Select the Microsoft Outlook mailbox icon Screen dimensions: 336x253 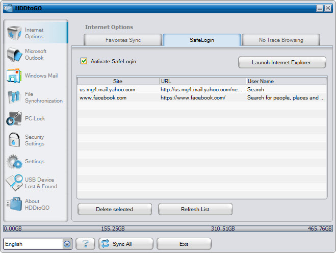tap(14, 55)
